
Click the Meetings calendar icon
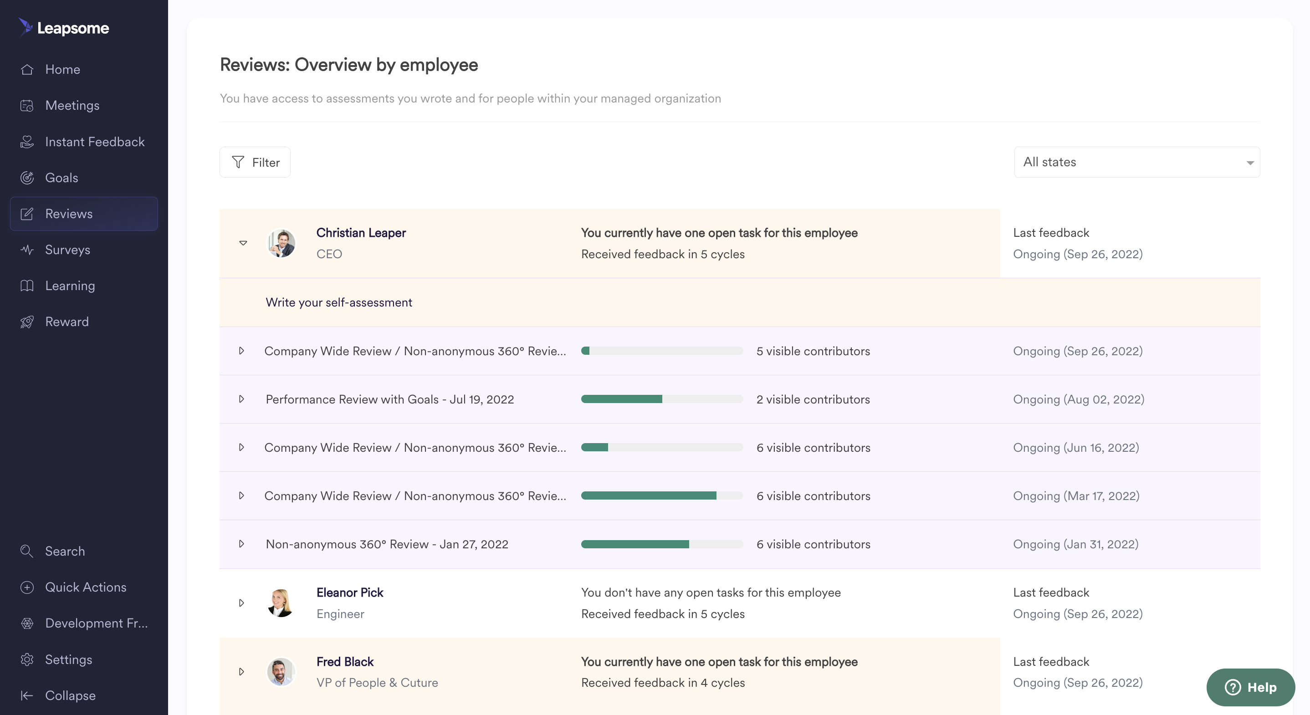27,106
